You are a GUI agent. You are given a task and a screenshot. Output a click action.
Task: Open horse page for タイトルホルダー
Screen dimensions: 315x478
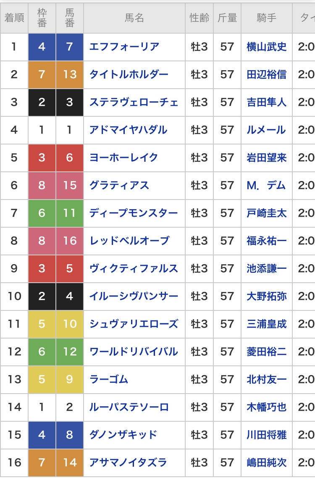pos(129,75)
